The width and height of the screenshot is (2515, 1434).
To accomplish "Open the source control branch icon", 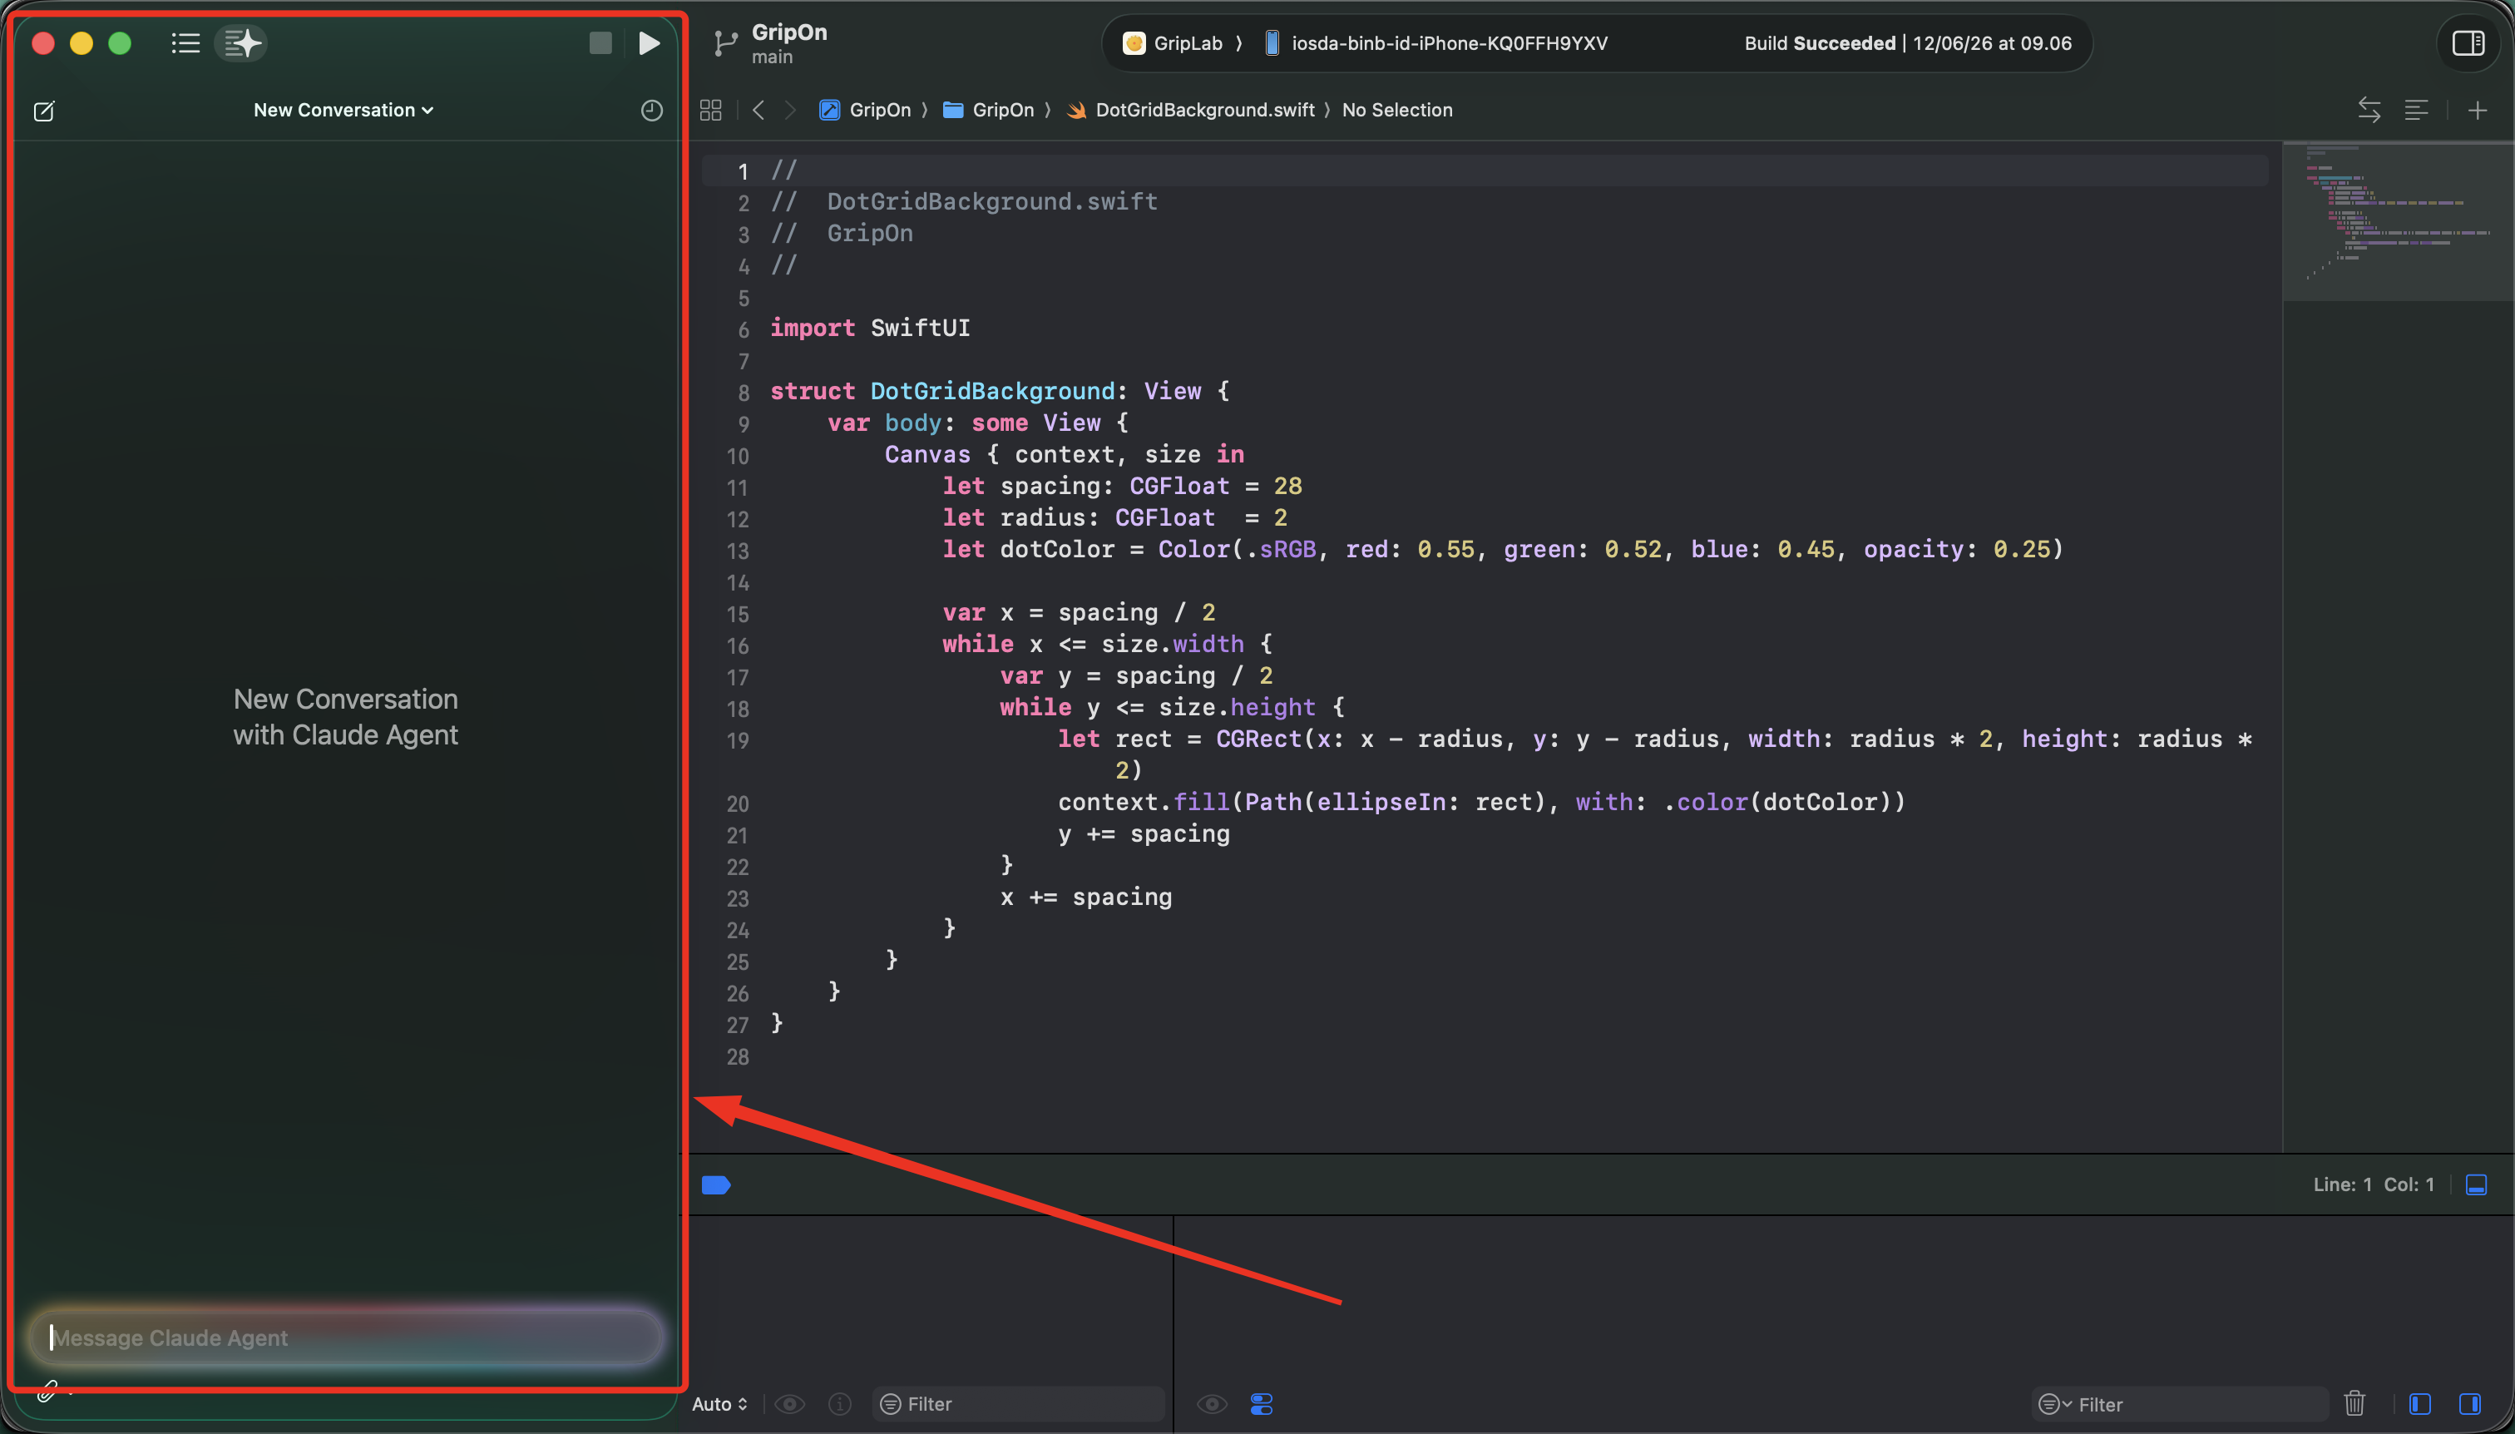I will click(726, 43).
